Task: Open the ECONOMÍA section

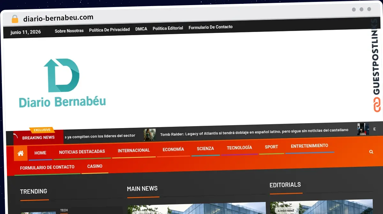Action: [x=173, y=149]
